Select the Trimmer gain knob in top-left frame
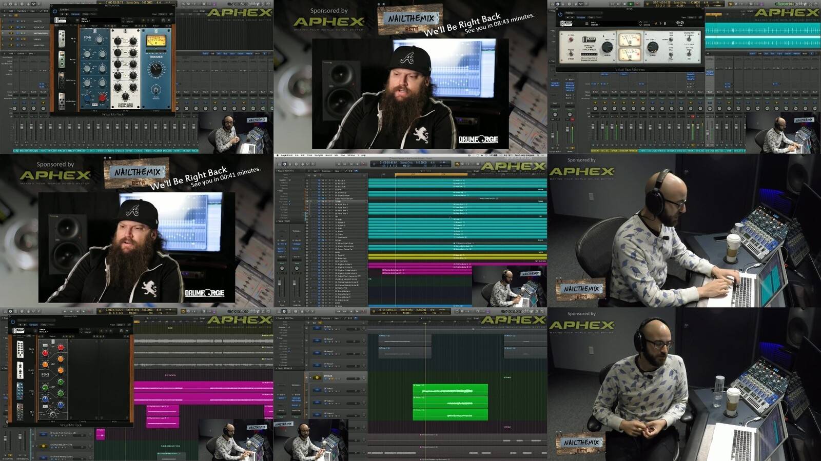821x461 pixels. pos(156,69)
